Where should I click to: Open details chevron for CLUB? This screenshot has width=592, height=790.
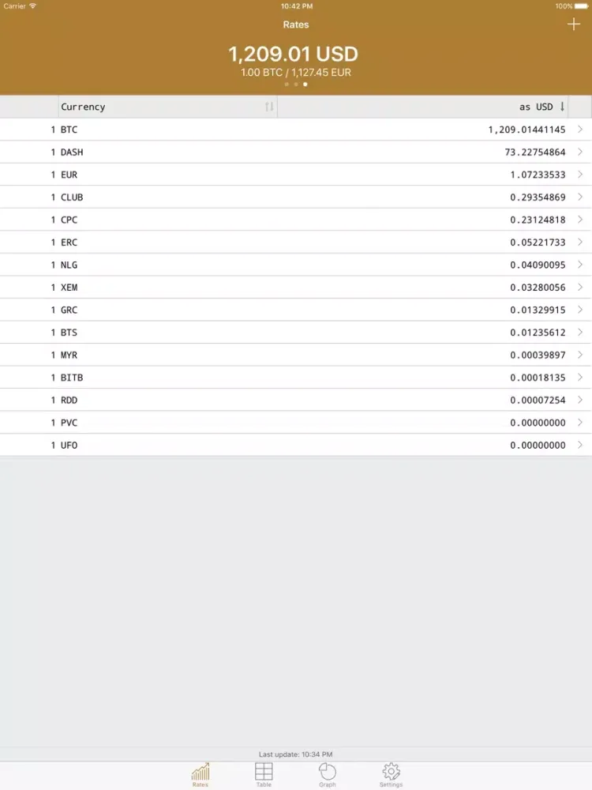click(x=580, y=197)
